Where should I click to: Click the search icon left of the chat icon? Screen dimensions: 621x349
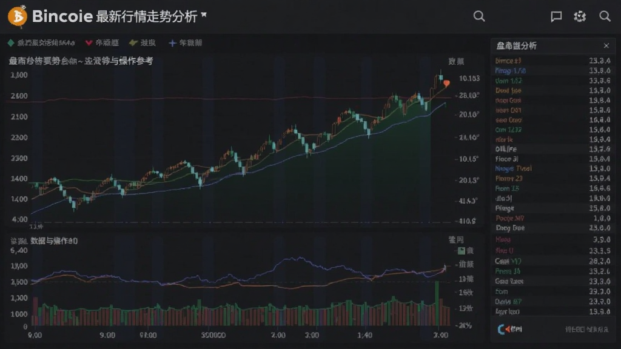pyautogui.click(x=479, y=16)
